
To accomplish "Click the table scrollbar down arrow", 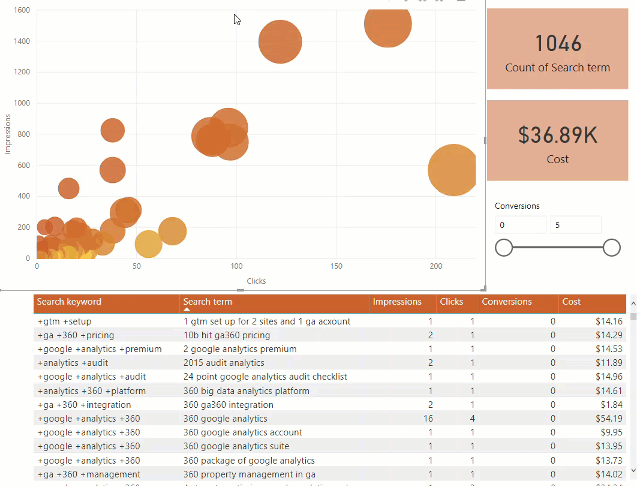I will pyautogui.click(x=633, y=470).
